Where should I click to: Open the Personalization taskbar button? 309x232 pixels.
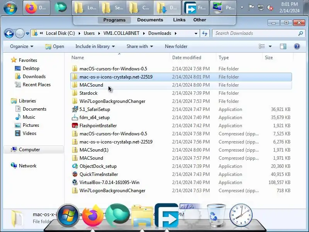click(x=223, y=8)
